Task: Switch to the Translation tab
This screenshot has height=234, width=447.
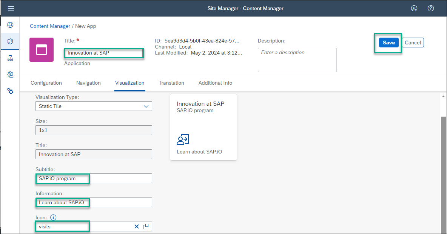Action: (171, 83)
